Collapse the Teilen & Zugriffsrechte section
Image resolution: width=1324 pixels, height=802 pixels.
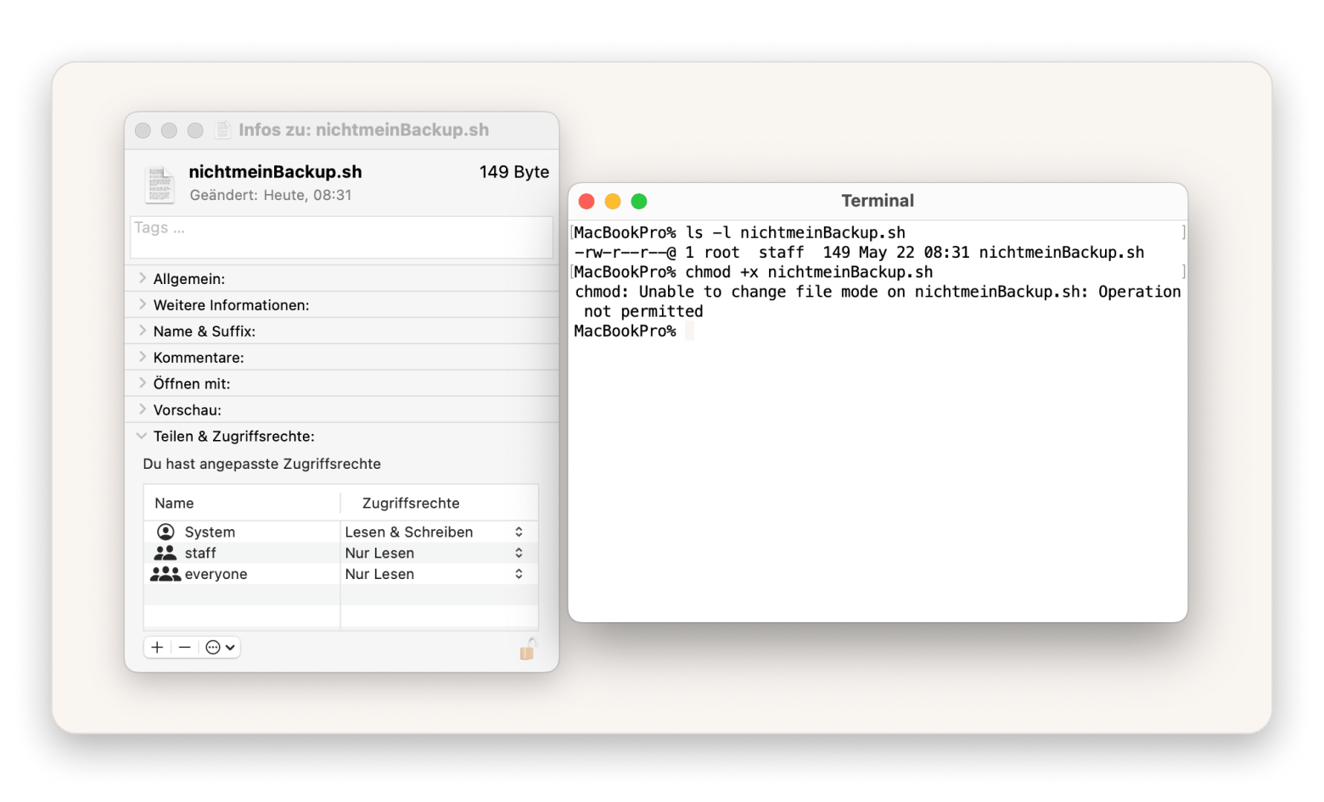[142, 436]
